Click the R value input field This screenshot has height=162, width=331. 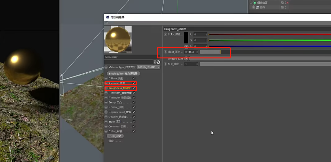(200, 34)
